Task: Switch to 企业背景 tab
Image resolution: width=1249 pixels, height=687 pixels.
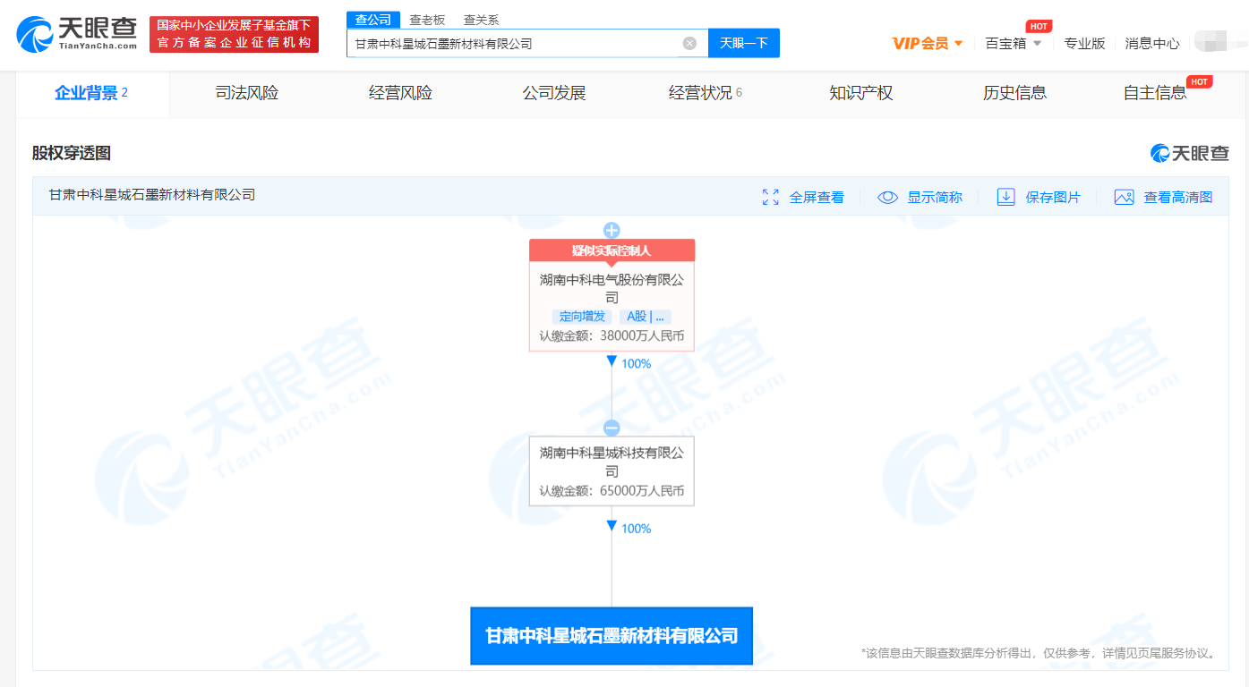Action: click(x=92, y=93)
